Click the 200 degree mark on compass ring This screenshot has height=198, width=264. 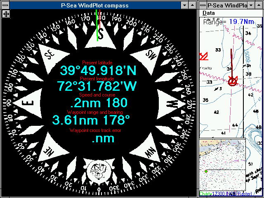[x=131, y=24]
